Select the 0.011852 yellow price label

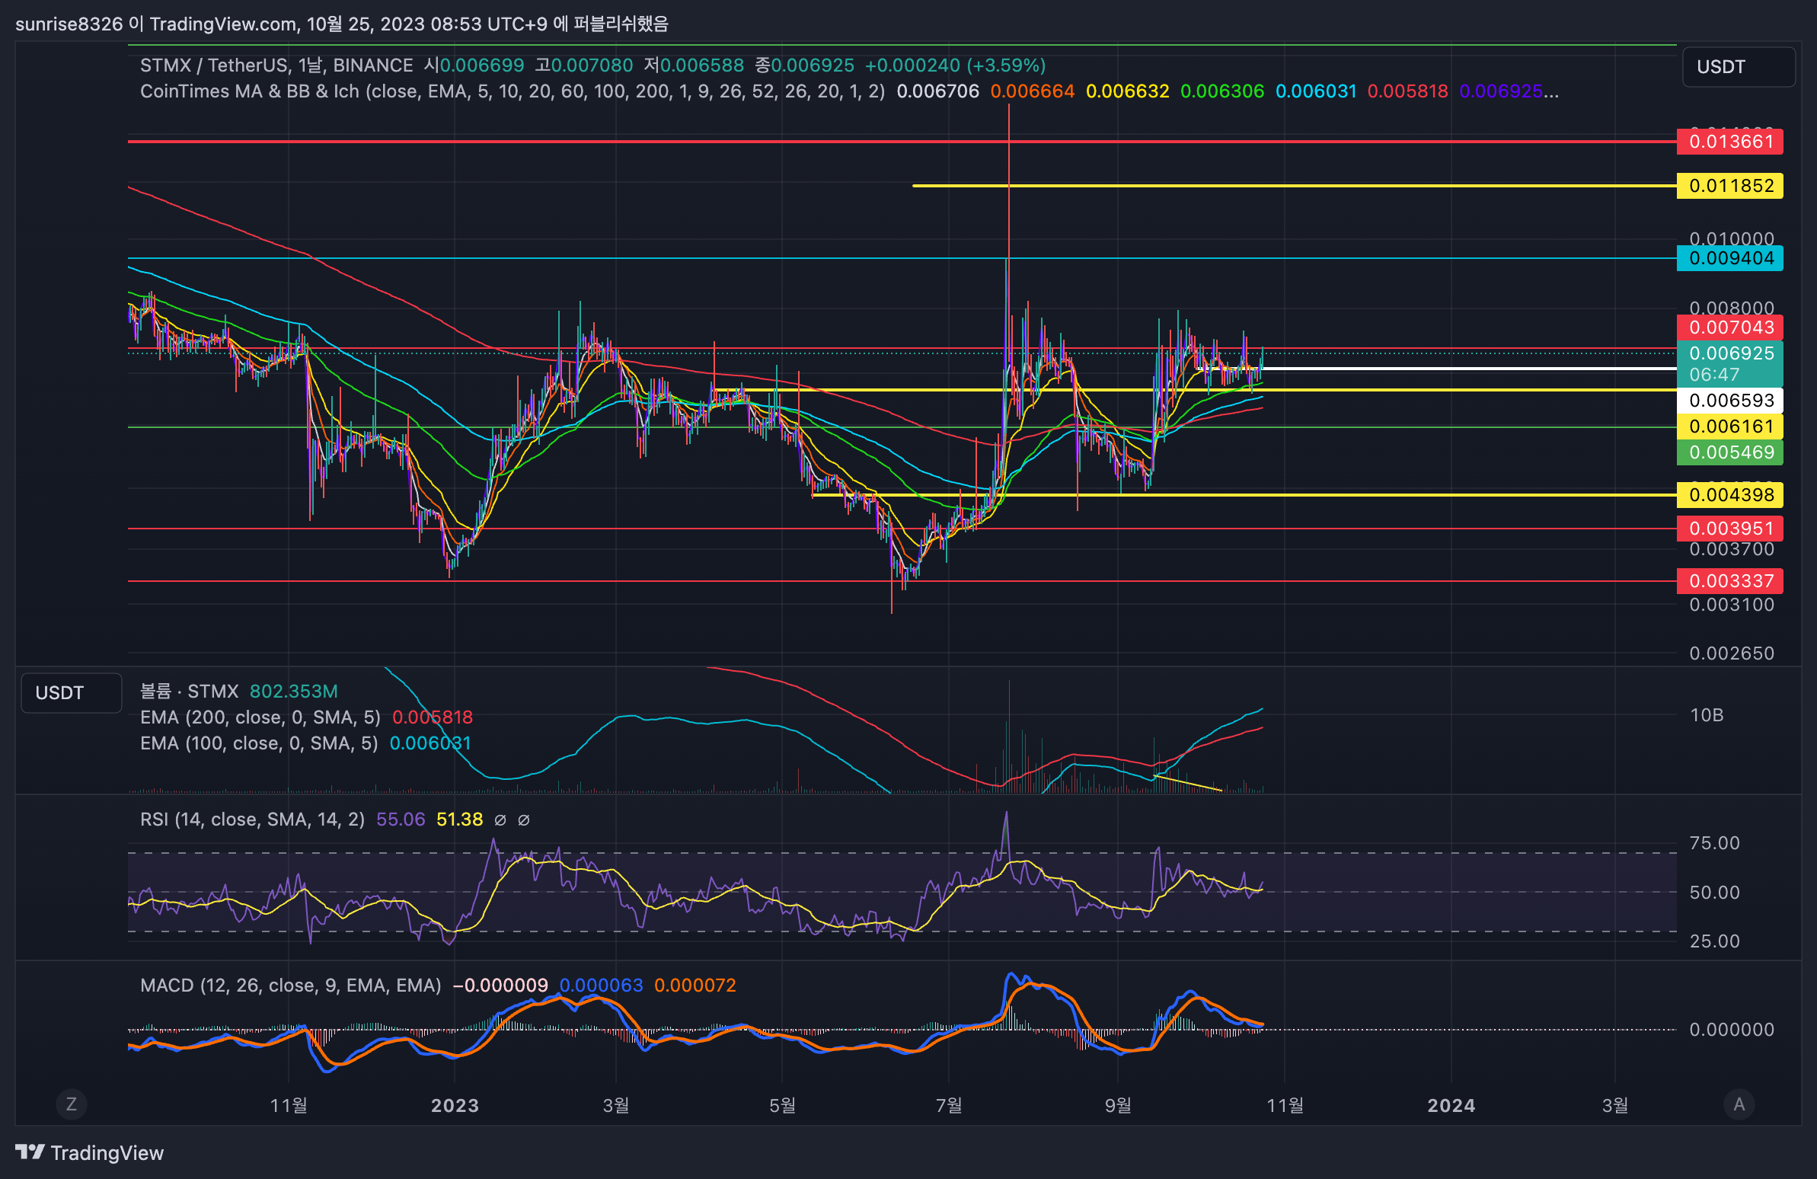click(1729, 186)
